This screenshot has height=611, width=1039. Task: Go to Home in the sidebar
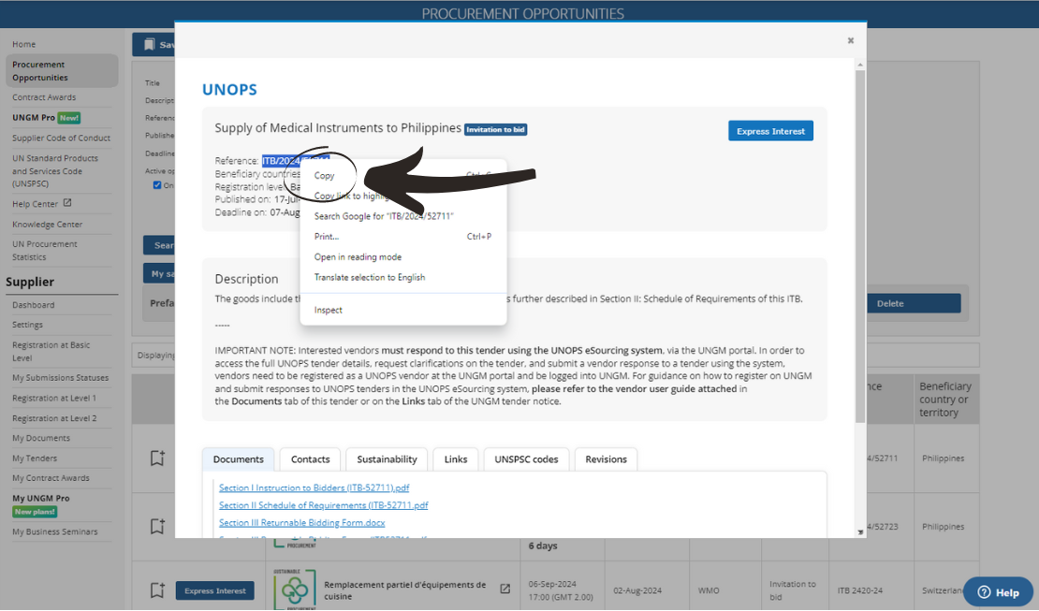pyautogui.click(x=23, y=44)
